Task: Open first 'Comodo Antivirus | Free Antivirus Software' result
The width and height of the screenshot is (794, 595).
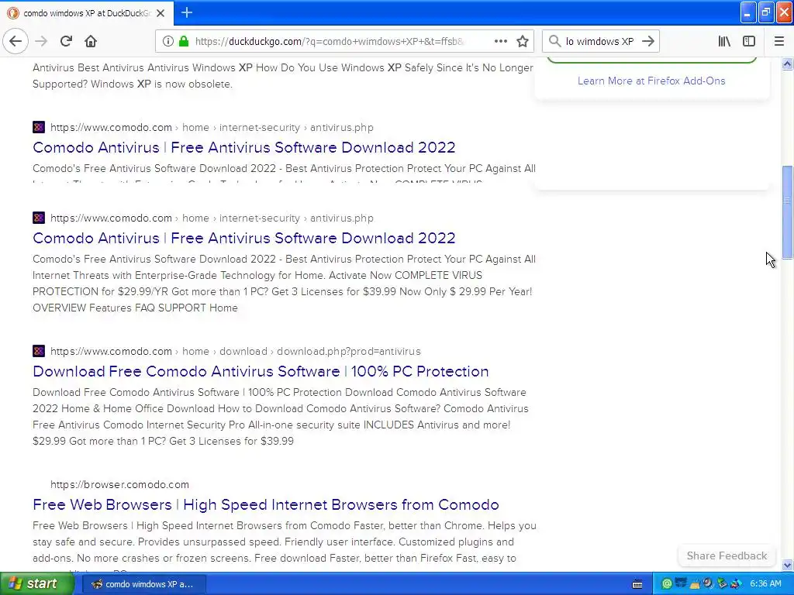Action: [x=244, y=147]
